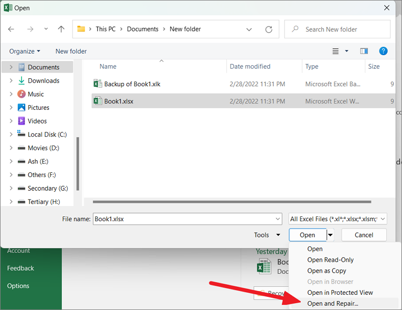Viewport: 402px width, 310px height.
Task: Open the view options dropdown arrow
Action: [x=346, y=51]
